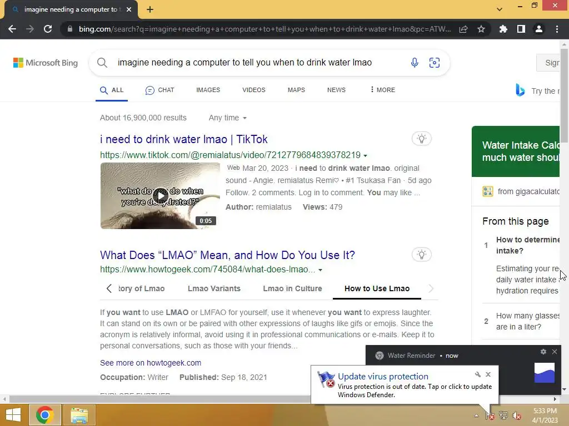
Task: Open the Any time filter dropdown
Action: (227, 118)
